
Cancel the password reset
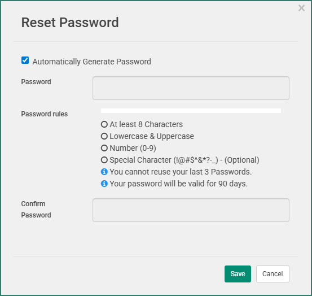(x=273, y=274)
